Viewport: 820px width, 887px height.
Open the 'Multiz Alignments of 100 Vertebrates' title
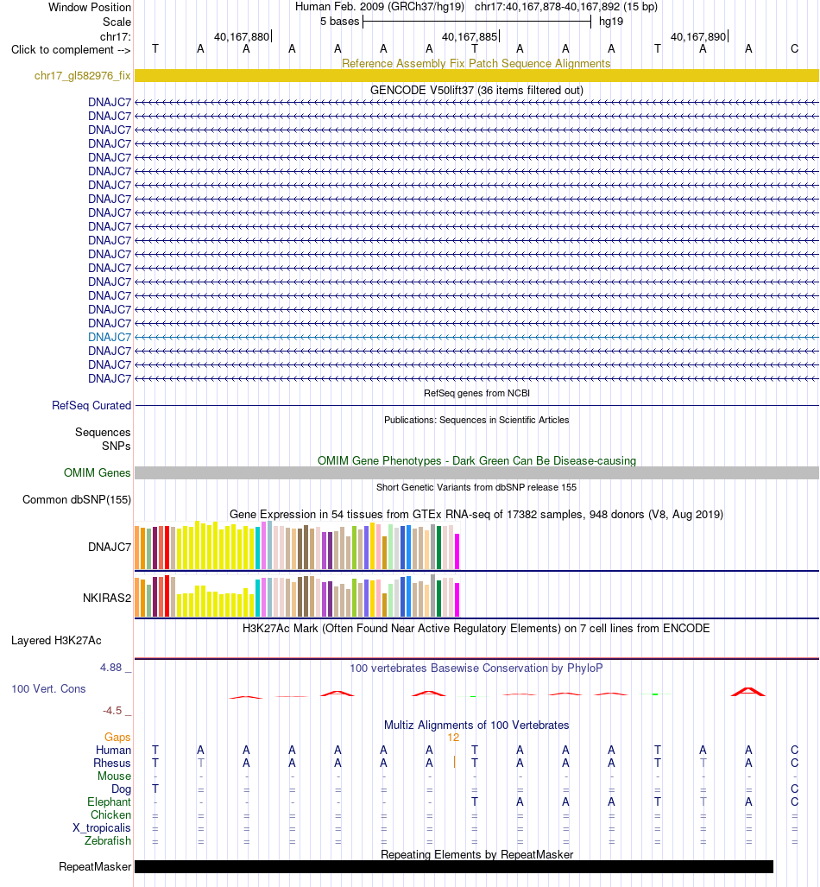476,725
